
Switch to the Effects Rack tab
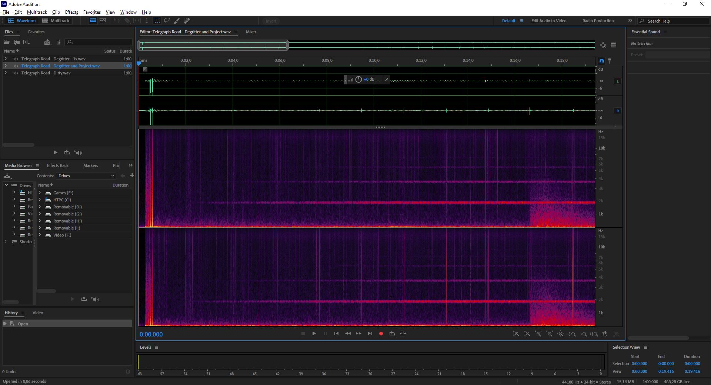click(x=58, y=165)
